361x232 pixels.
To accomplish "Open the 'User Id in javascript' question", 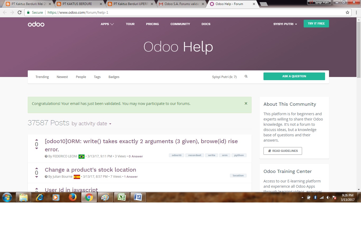I will [71, 190].
